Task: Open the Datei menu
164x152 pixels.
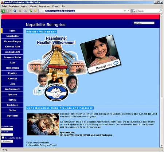Action: coord(4,6)
